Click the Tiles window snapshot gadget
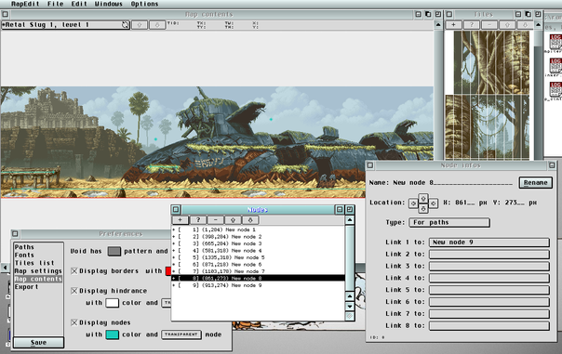 (x=528, y=14)
